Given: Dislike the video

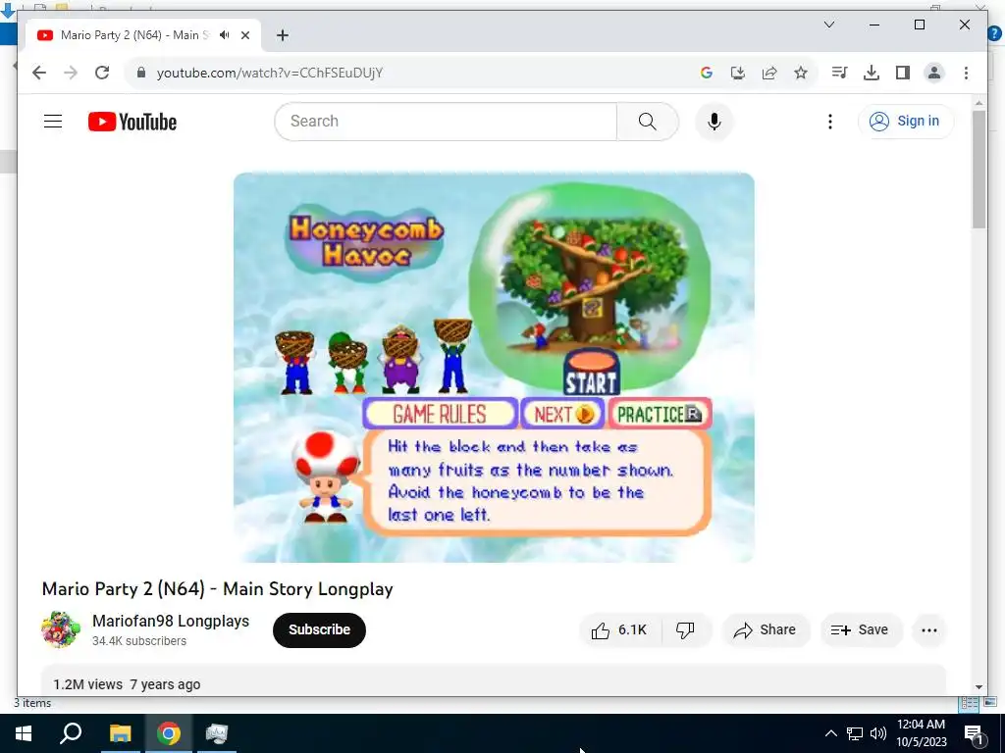Looking at the screenshot, I should 685,630.
